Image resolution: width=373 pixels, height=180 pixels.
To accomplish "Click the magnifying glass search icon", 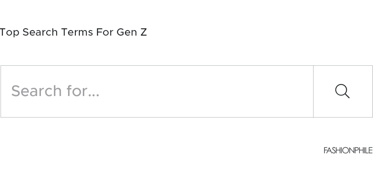I will click(342, 91).
